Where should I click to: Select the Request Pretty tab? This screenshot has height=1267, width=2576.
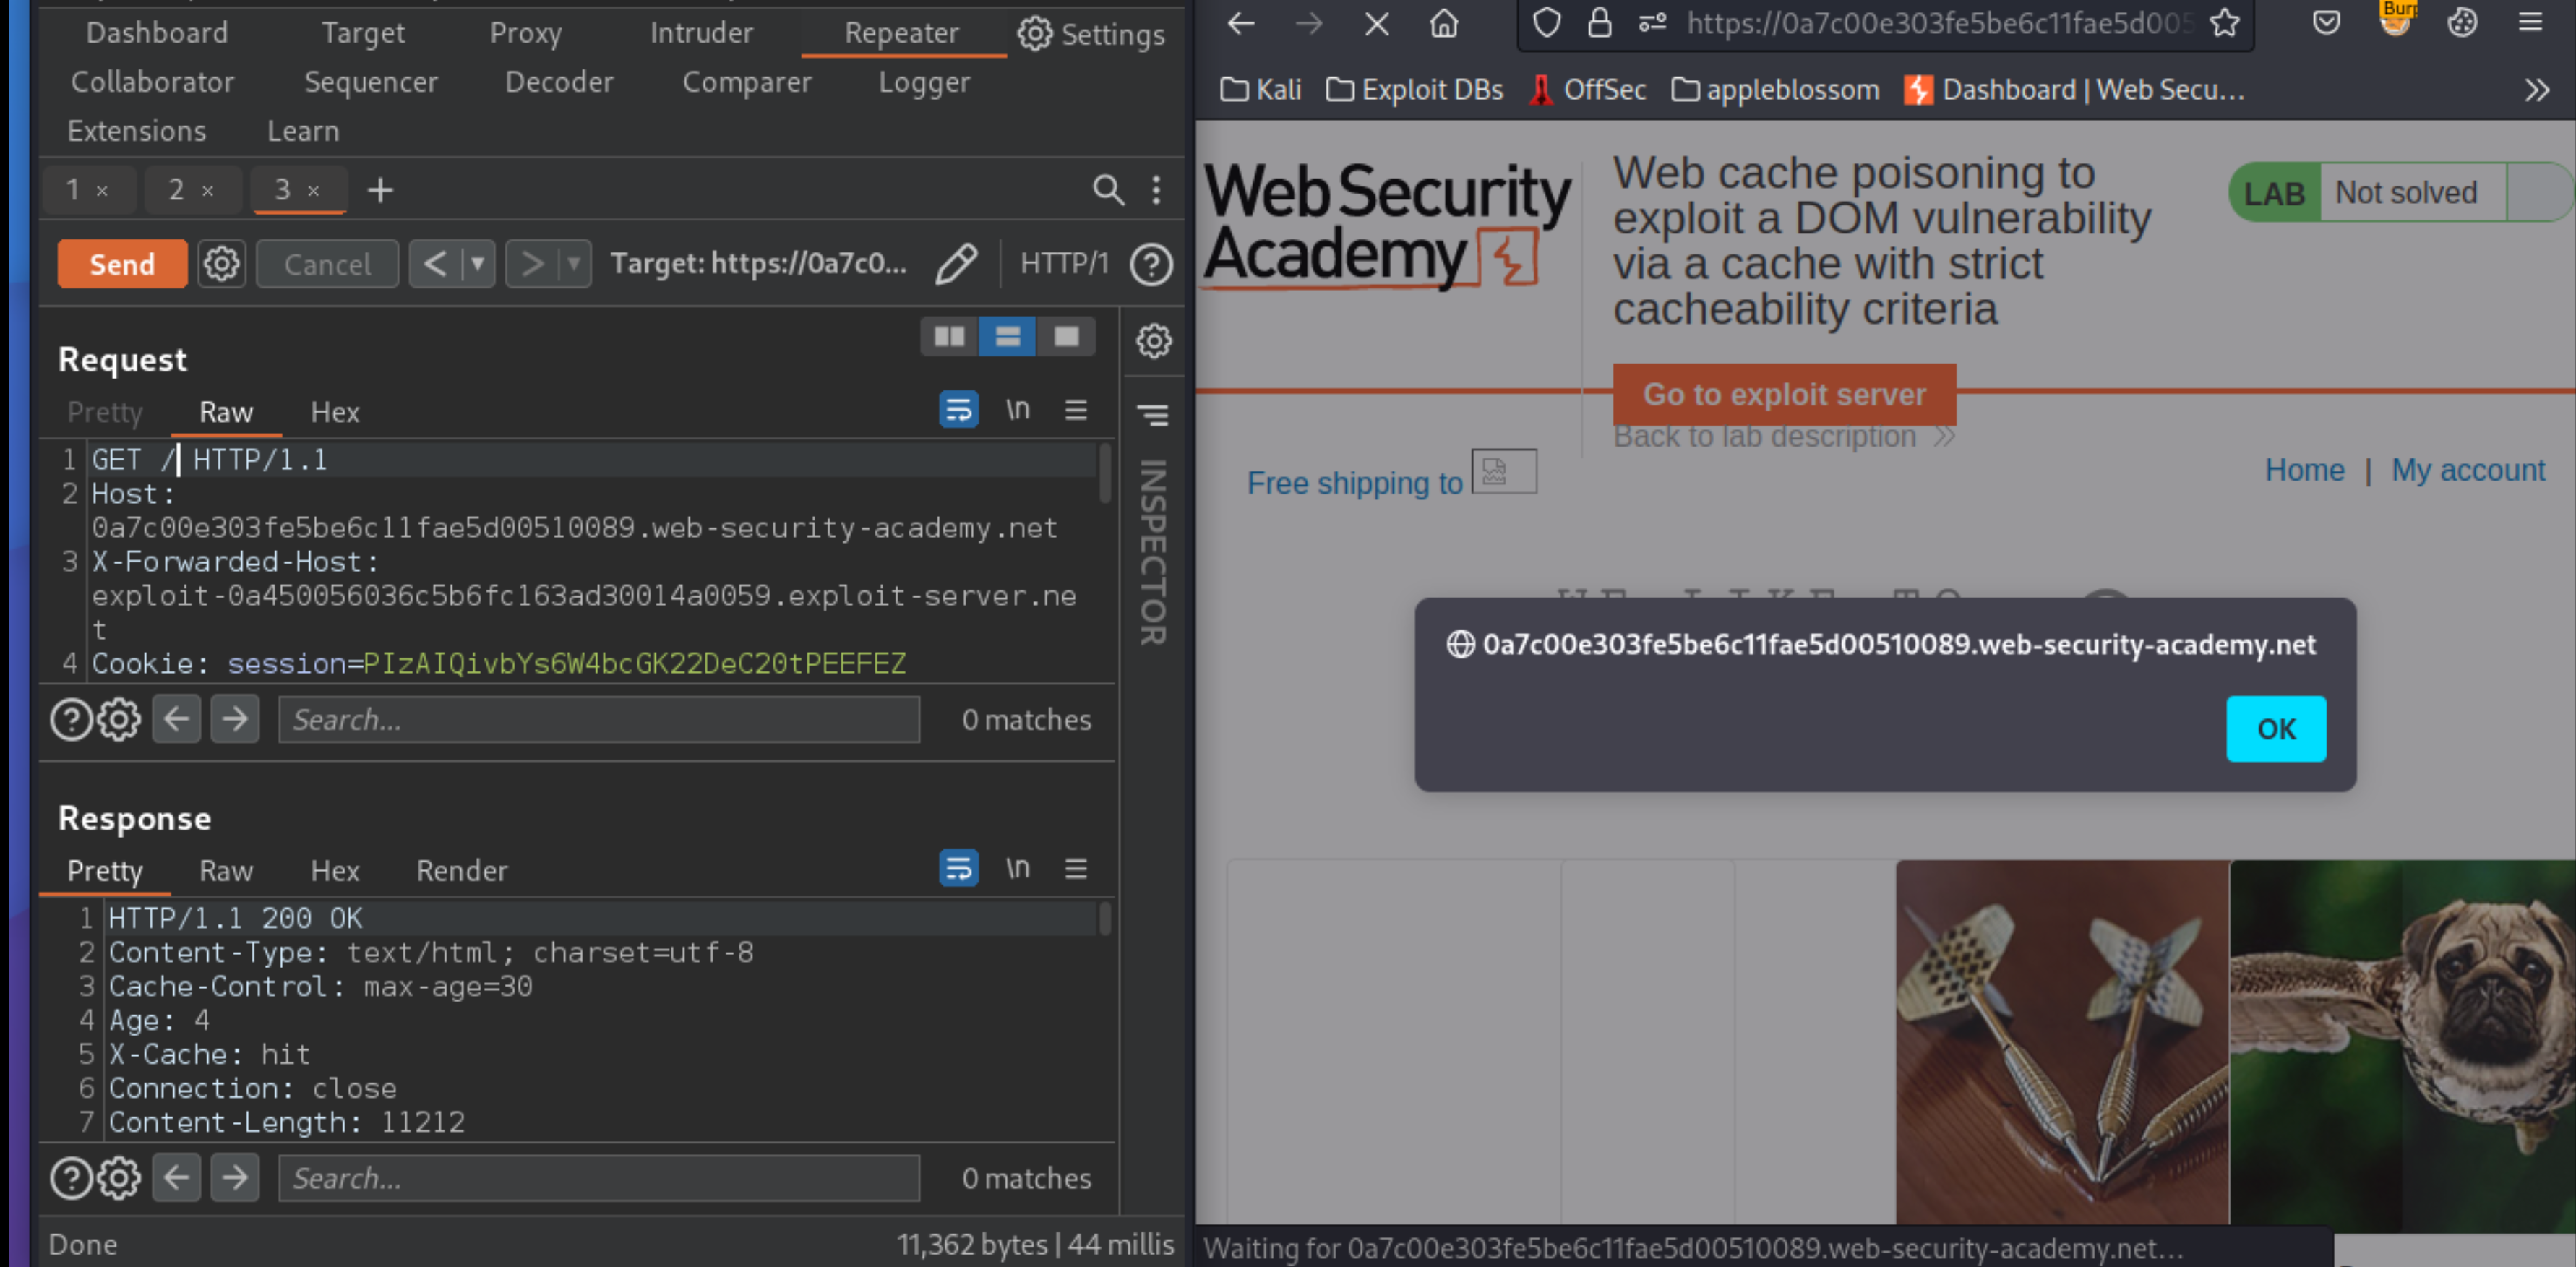coord(105,412)
